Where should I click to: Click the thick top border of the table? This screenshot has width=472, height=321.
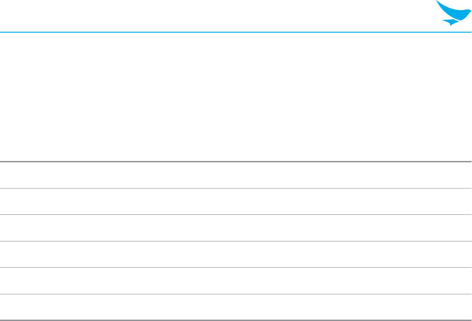tap(236, 162)
